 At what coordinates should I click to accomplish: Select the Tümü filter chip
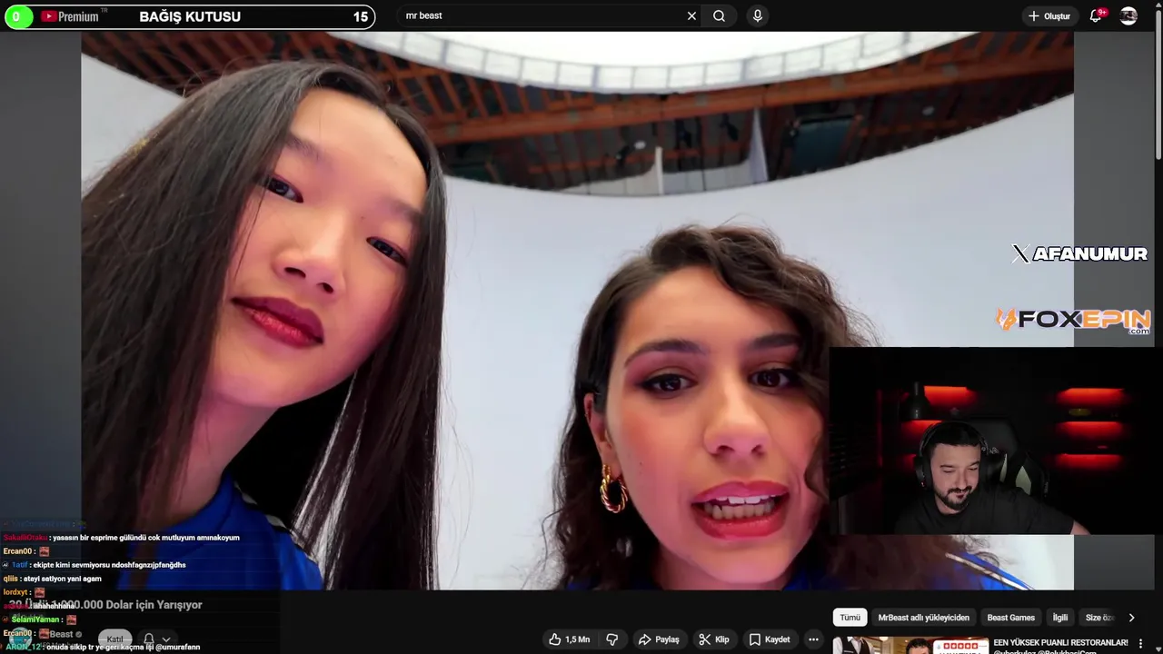[850, 618]
